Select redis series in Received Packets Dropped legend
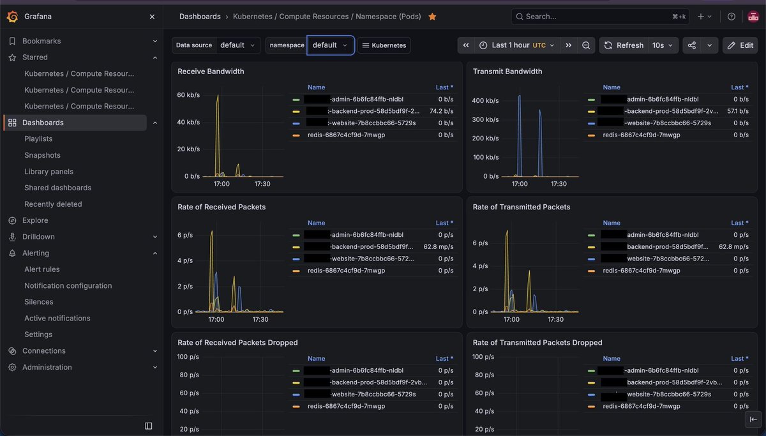Screen dimensions: 766x436 point(346,406)
